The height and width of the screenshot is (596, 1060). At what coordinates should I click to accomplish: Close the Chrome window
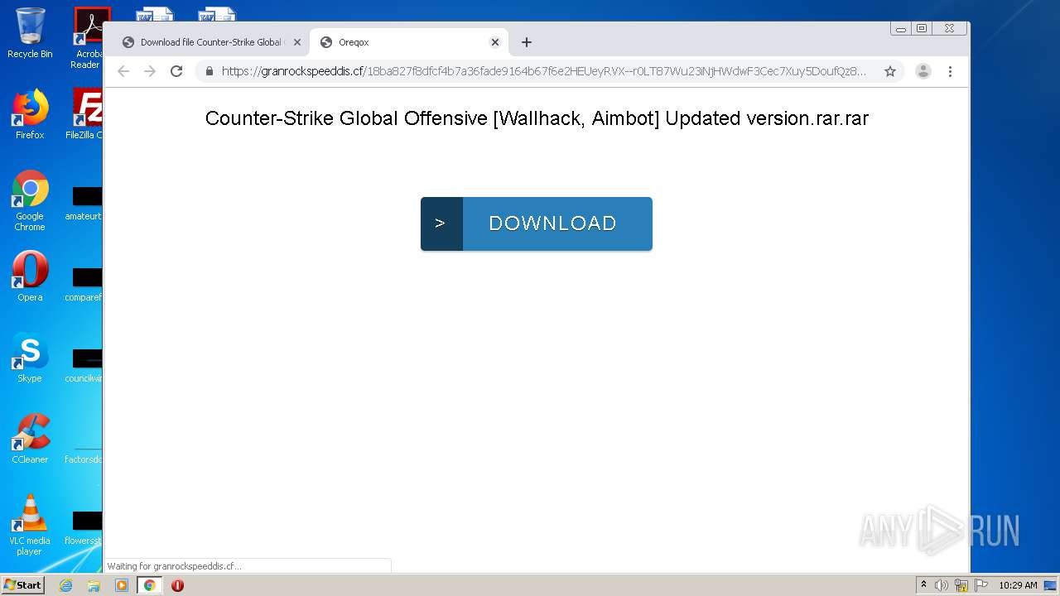click(949, 28)
